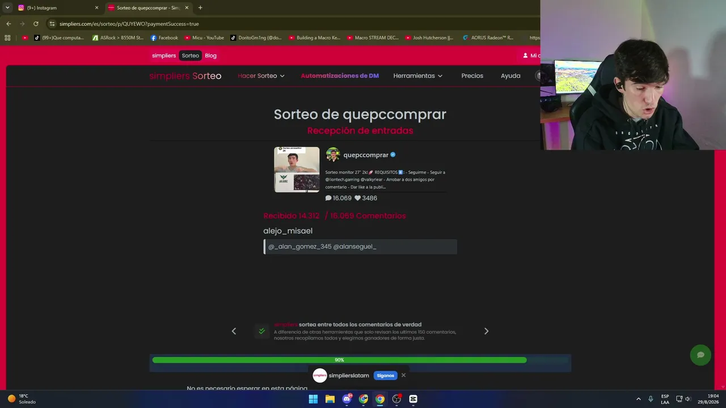
Task: Open the Facebook bookmark
Action: pyautogui.click(x=164, y=38)
